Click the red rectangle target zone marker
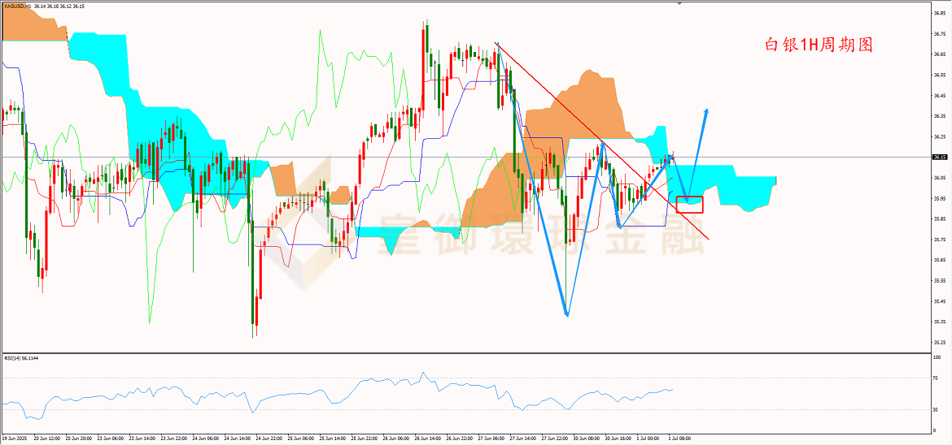This screenshot has width=952, height=445. [689, 205]
